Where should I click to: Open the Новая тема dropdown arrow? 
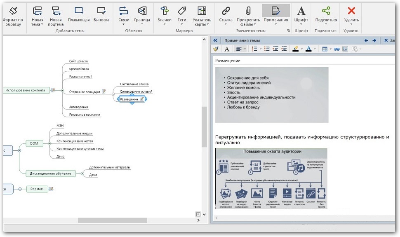42,24
